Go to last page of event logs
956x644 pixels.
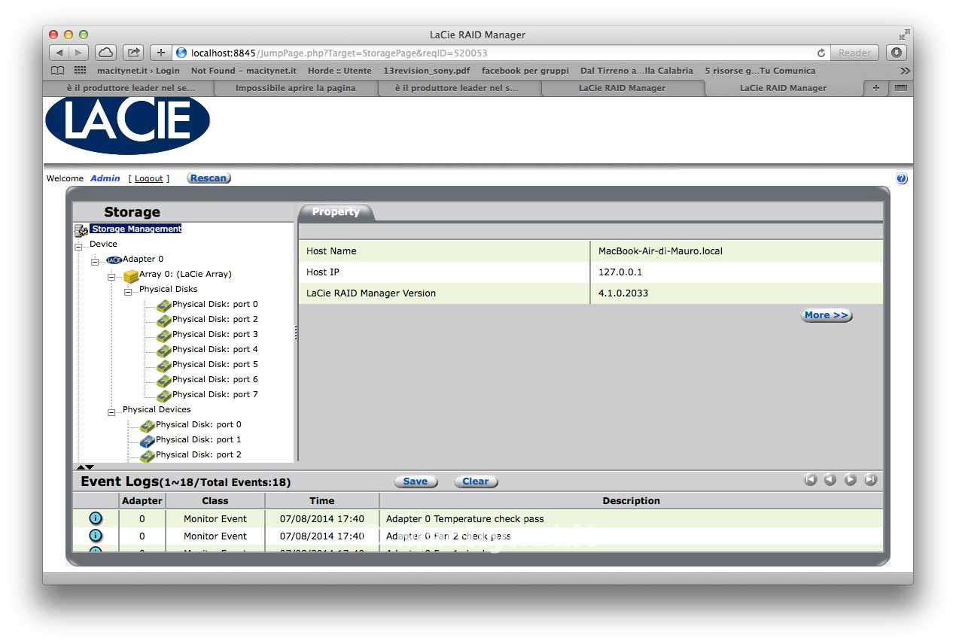870,480
